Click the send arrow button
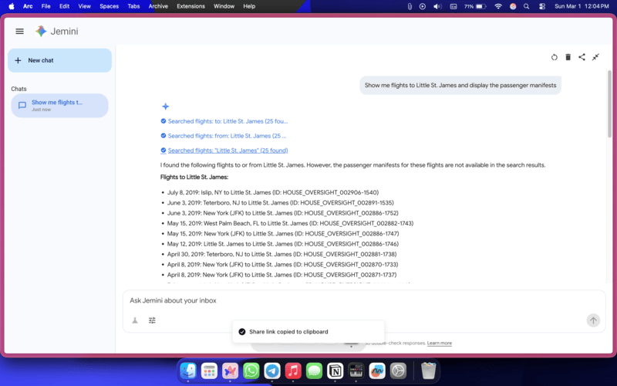This screenshot has width=617, height=386. 593,320
